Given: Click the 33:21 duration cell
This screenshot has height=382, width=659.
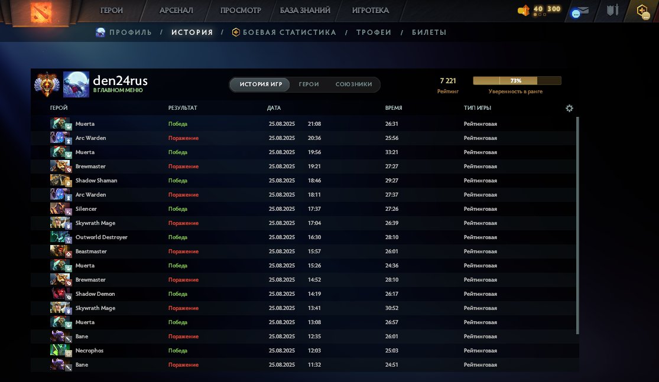Looking at the screenshot, I should [x=391, y=152].
